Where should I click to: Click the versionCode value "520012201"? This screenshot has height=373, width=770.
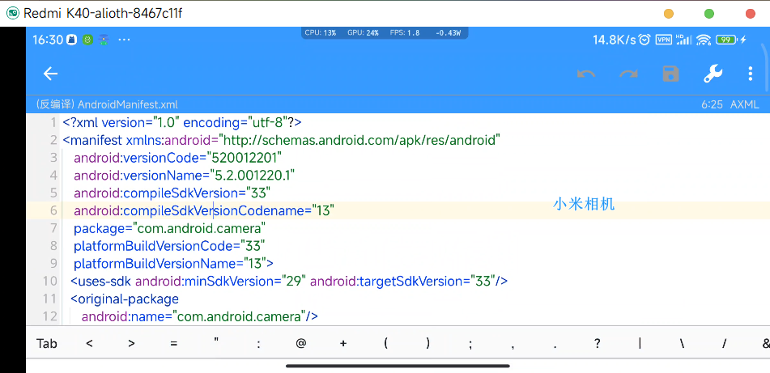point(245,158)
